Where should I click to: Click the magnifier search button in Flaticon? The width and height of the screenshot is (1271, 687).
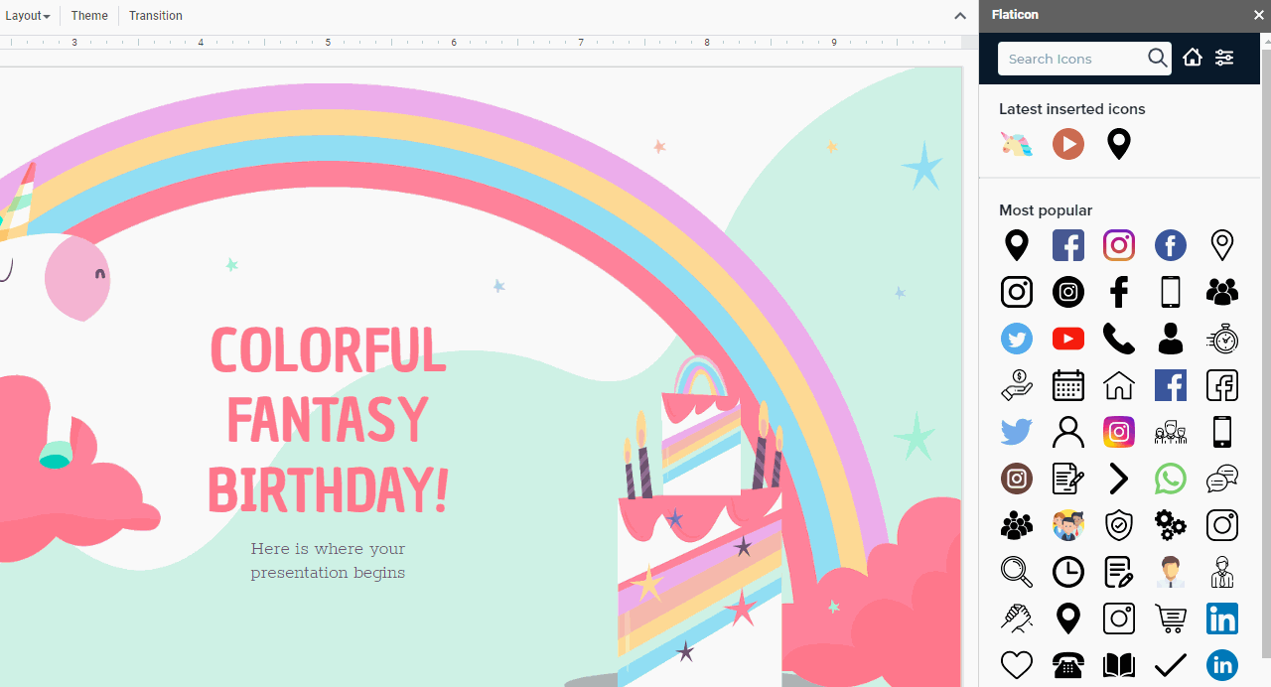1158,59
